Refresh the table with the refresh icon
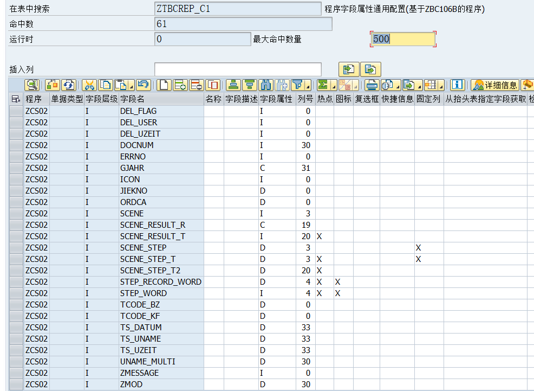534x391 pixels. point(68,85)
